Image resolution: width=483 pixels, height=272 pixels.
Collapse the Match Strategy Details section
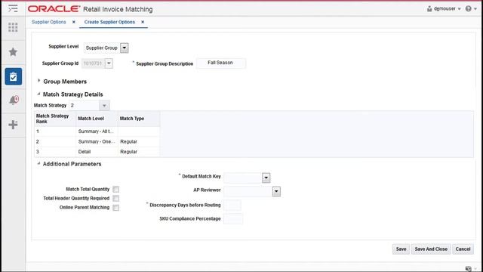(38, 94)
